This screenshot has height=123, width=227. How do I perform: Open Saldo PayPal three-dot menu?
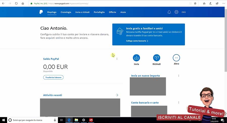click(x=117, y=59)
